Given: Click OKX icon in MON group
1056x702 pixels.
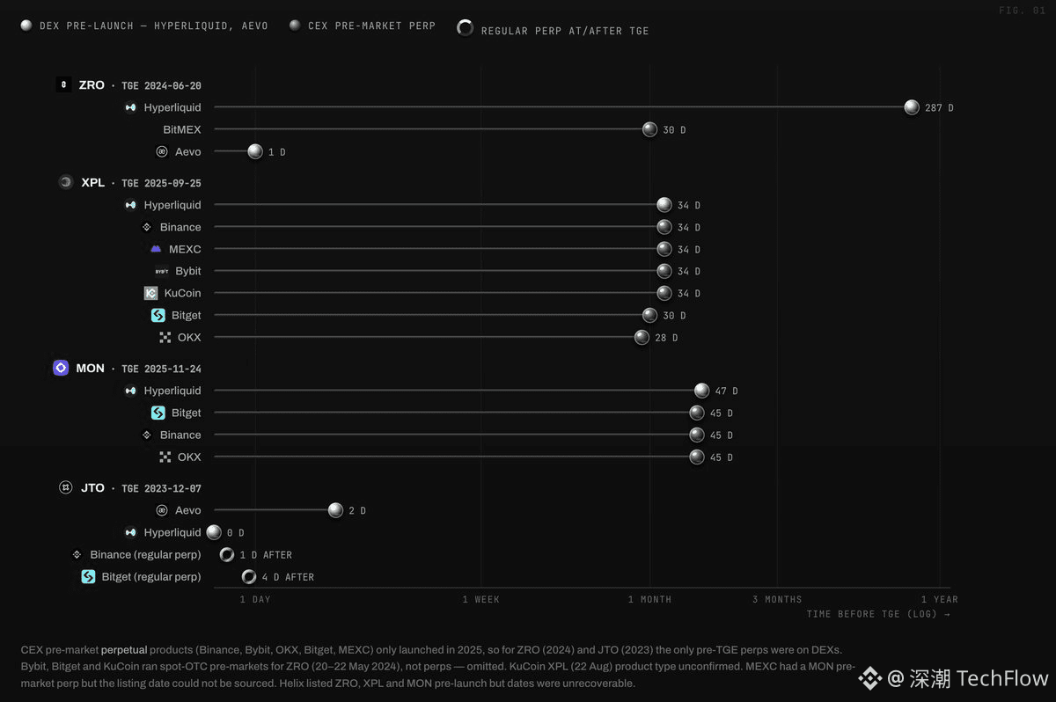Looking at the screenshot, I should point(165,457).
